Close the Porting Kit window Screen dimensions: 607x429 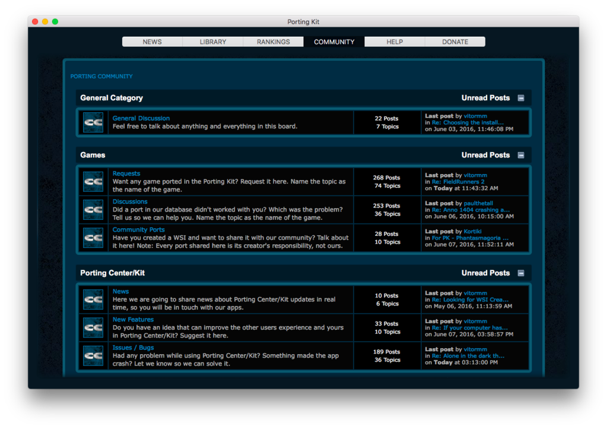tap(35, 22)
